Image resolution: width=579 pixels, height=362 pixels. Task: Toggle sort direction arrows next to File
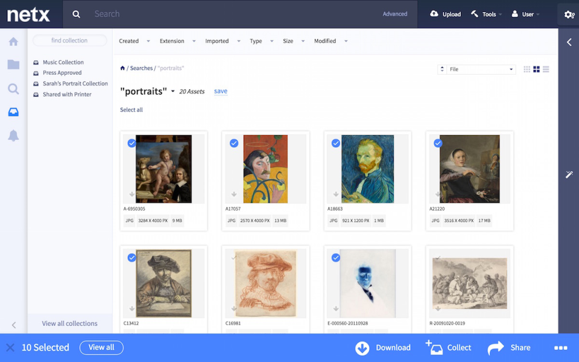click(x=442, y=69)
